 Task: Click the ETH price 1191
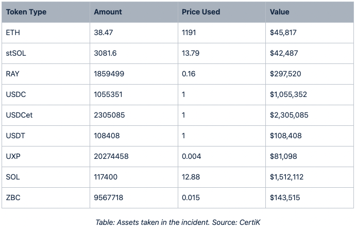pos(189,32)
